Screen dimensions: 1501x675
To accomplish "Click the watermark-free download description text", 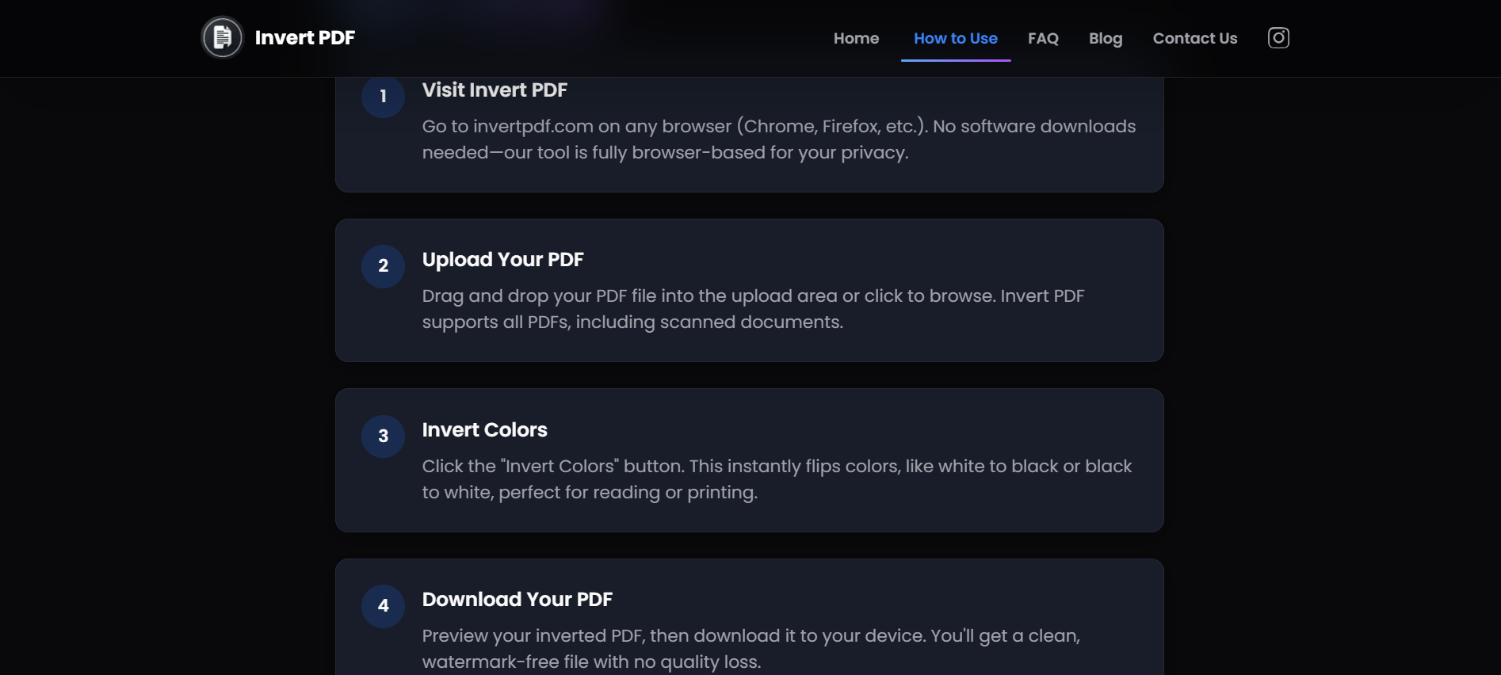I will point(751,649).
